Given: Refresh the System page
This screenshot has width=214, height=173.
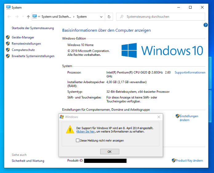Looking at the screenshot, I should [109, 17].
